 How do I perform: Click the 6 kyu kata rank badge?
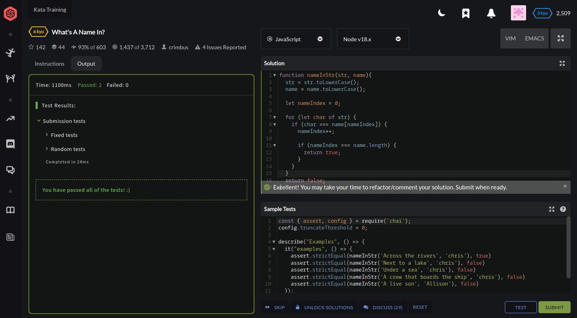tap(38, 32)
